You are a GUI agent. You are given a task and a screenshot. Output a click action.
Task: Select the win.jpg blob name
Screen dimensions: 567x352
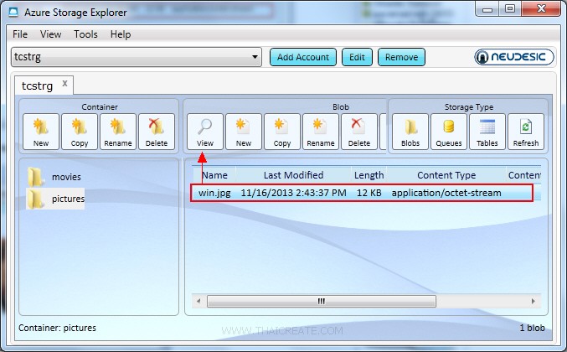coord(214,193)
